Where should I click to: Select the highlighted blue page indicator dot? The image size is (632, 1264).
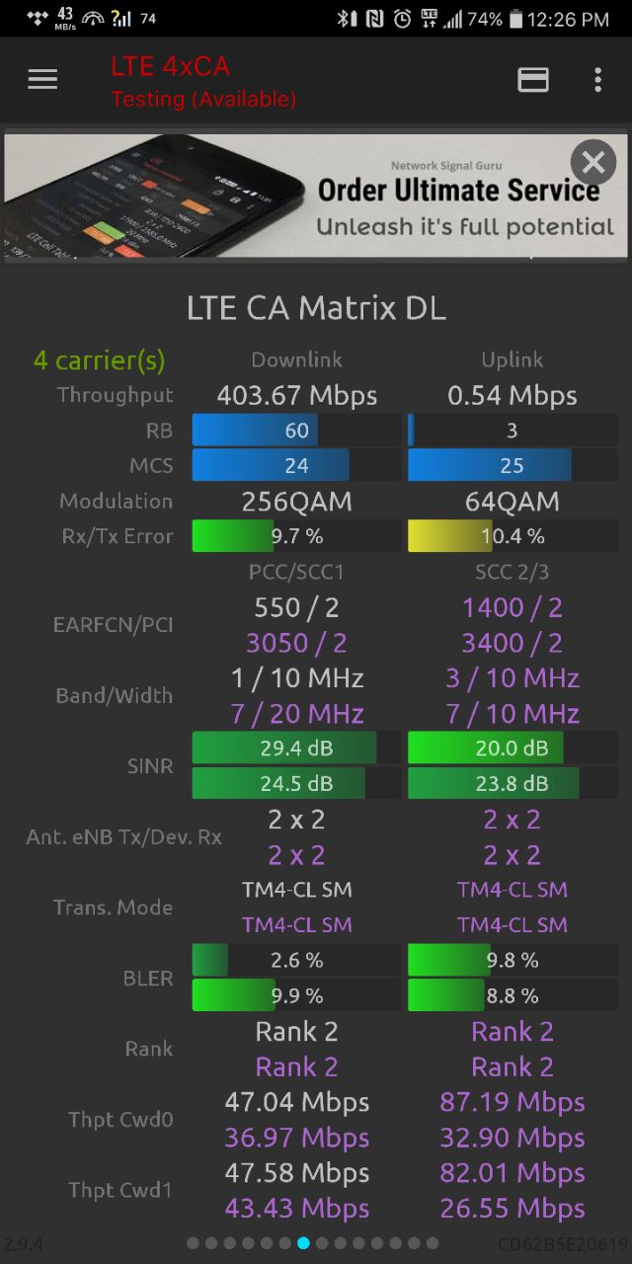pos(303,1243)
